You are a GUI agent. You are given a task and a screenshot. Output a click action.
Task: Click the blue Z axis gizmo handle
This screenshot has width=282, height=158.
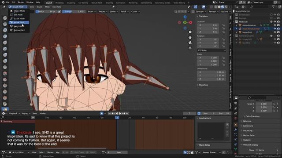(185, 17)
